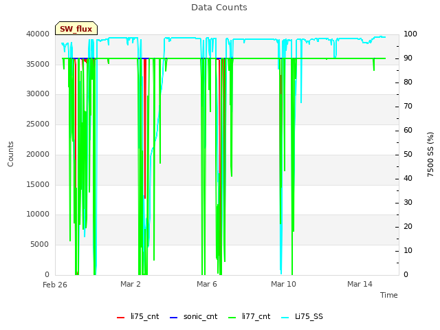Click the red li75_cnt legend swatch
The width and height of the screenshot is (440, 330).
pos(121,318)
